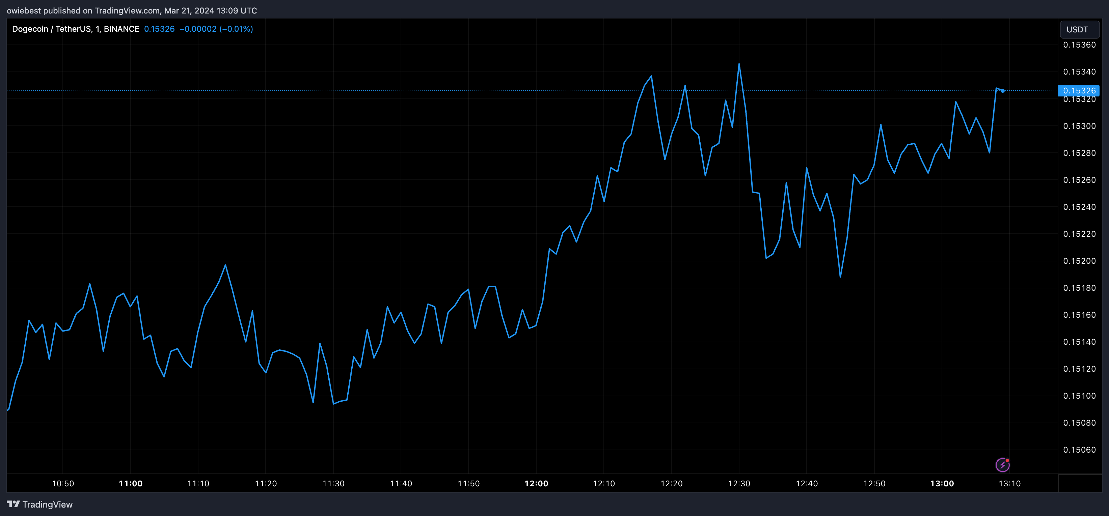Screen dimensions: 1109x516
Task: Click the 0.15100 price scale label
Action: coord(1079,396)
